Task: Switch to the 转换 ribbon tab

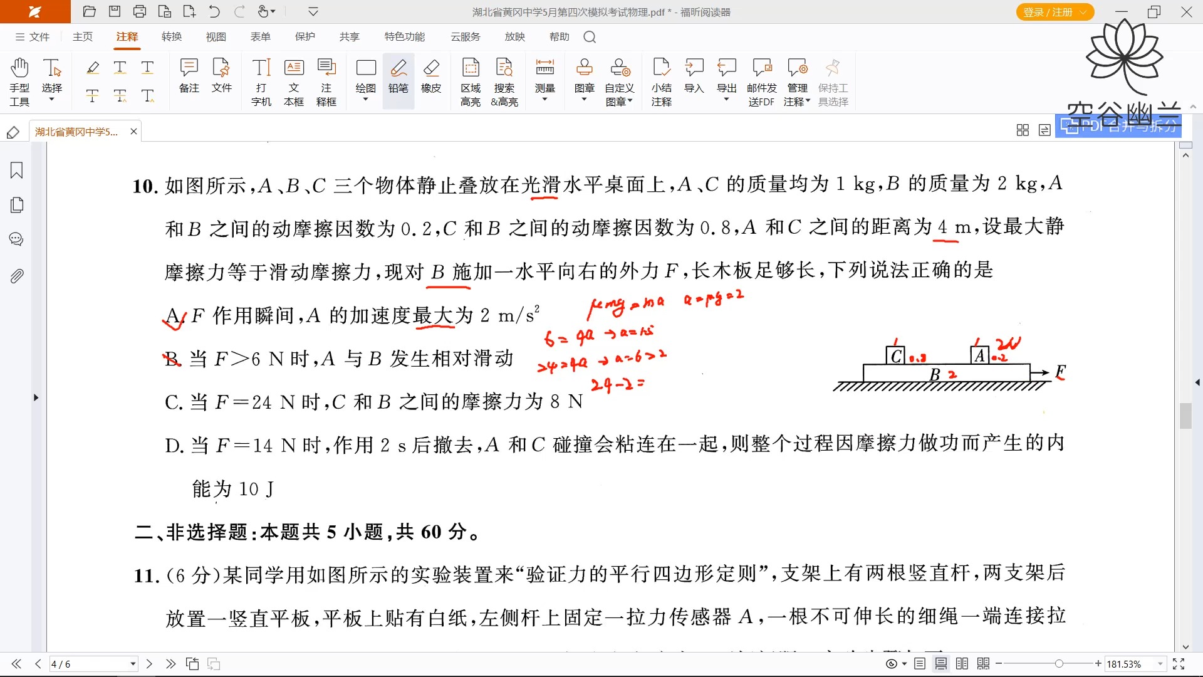Action: 172,37
